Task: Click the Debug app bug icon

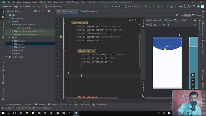Action: click(x=158, y=6)
